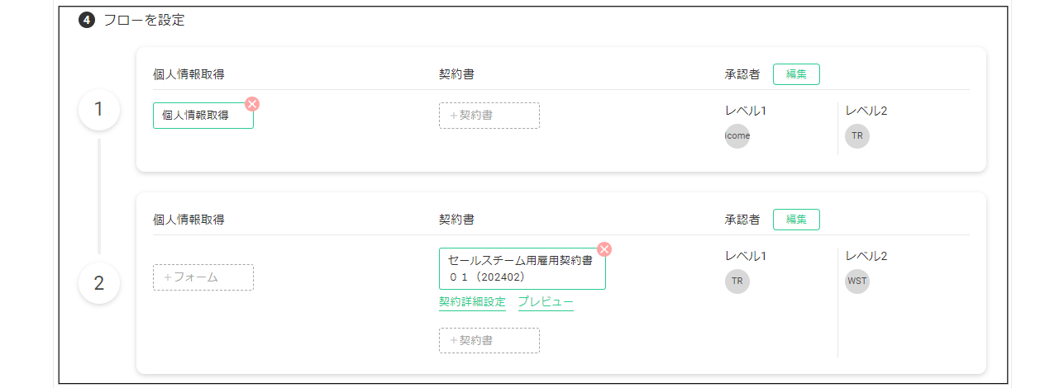Click the icome approver avatar in step 1
The width and height of the screenshot is (1040, 388).
(737, 135)
